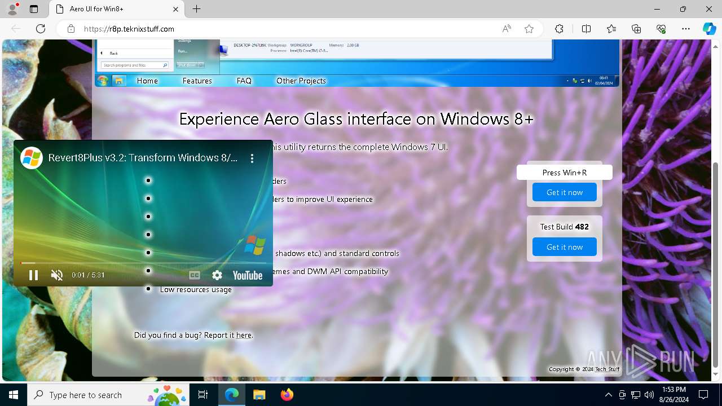Image resolution: width=722 pixels, height=406 pixels.
Task: Open the Copilot sidebar icon
Action: click(x=709, y=29)
